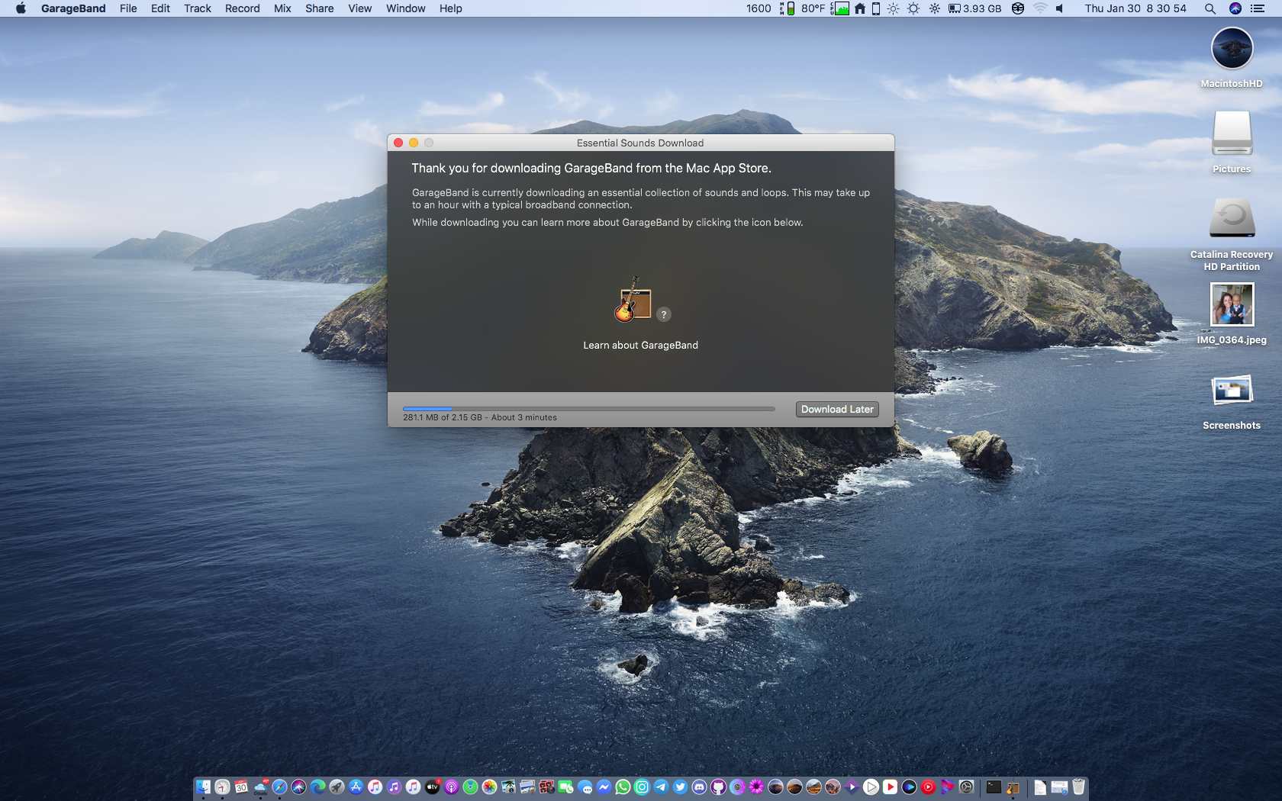This screenshot has height=801, width=1282.
Task: Click the question mark help badge
Action: pyautogui.click(x=664, y=314)
